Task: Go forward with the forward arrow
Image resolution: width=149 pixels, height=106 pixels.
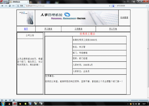Action: [x=6, y=6]
